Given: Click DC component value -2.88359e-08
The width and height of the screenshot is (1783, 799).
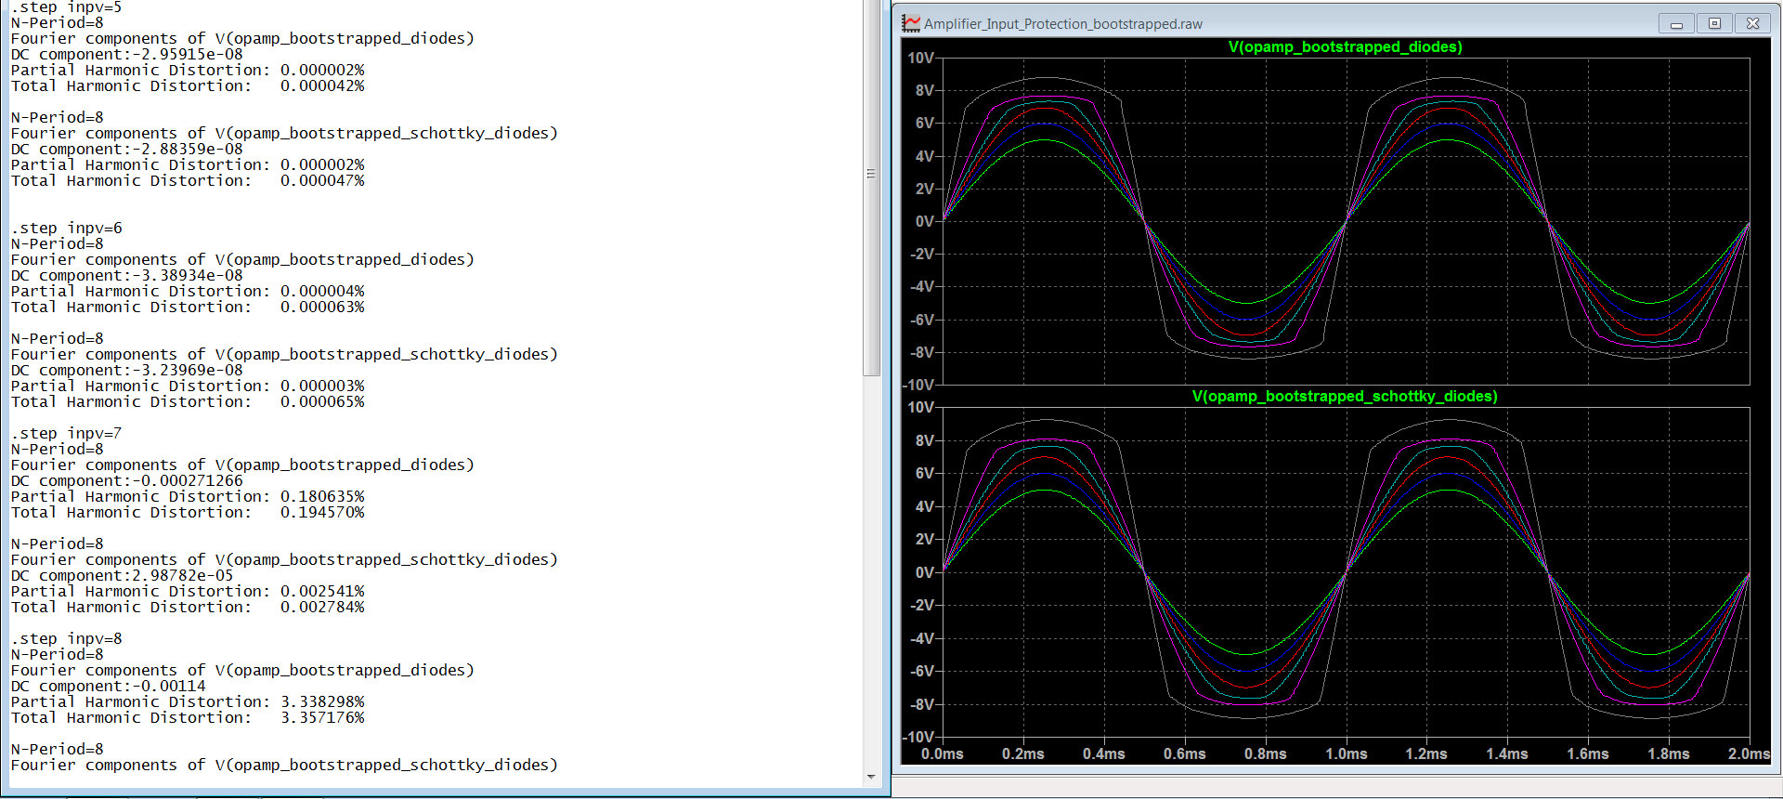Looking at the screenshot, I should pyautogui.click(x=188, y=149).
